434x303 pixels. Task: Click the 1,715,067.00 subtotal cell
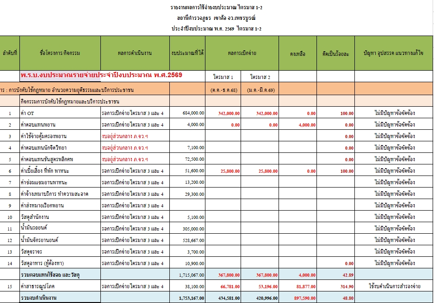tap(187, 275)
